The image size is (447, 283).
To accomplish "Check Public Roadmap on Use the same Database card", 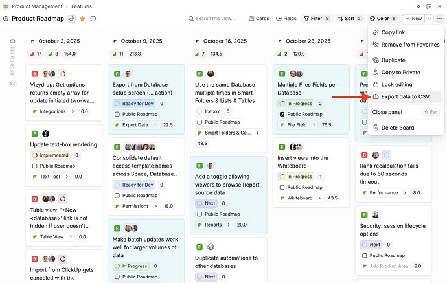I will (x=200, y=122).
